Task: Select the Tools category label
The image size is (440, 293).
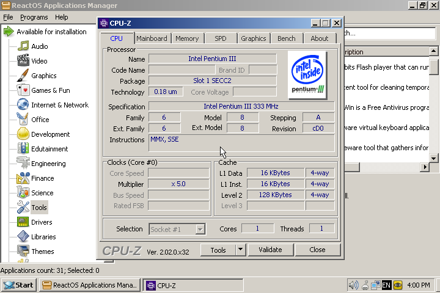Action: (x=39, y=208)
